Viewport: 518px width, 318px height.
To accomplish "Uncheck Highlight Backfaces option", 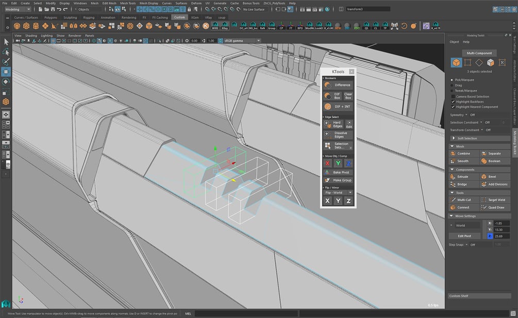I will pos(453,102).
